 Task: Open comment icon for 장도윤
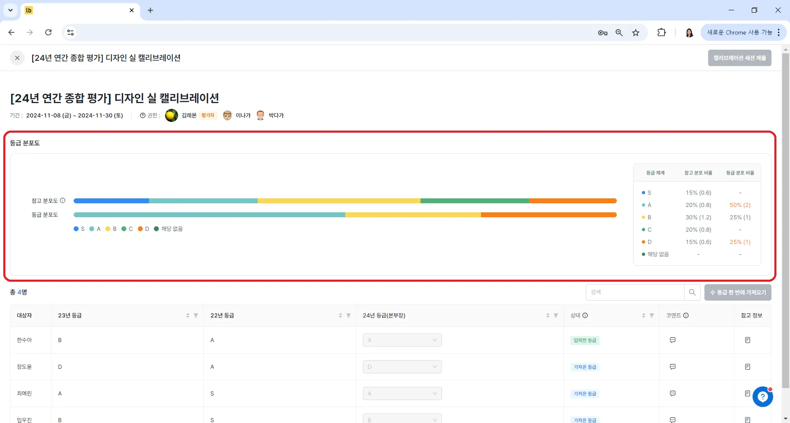(x=673, y=367)
